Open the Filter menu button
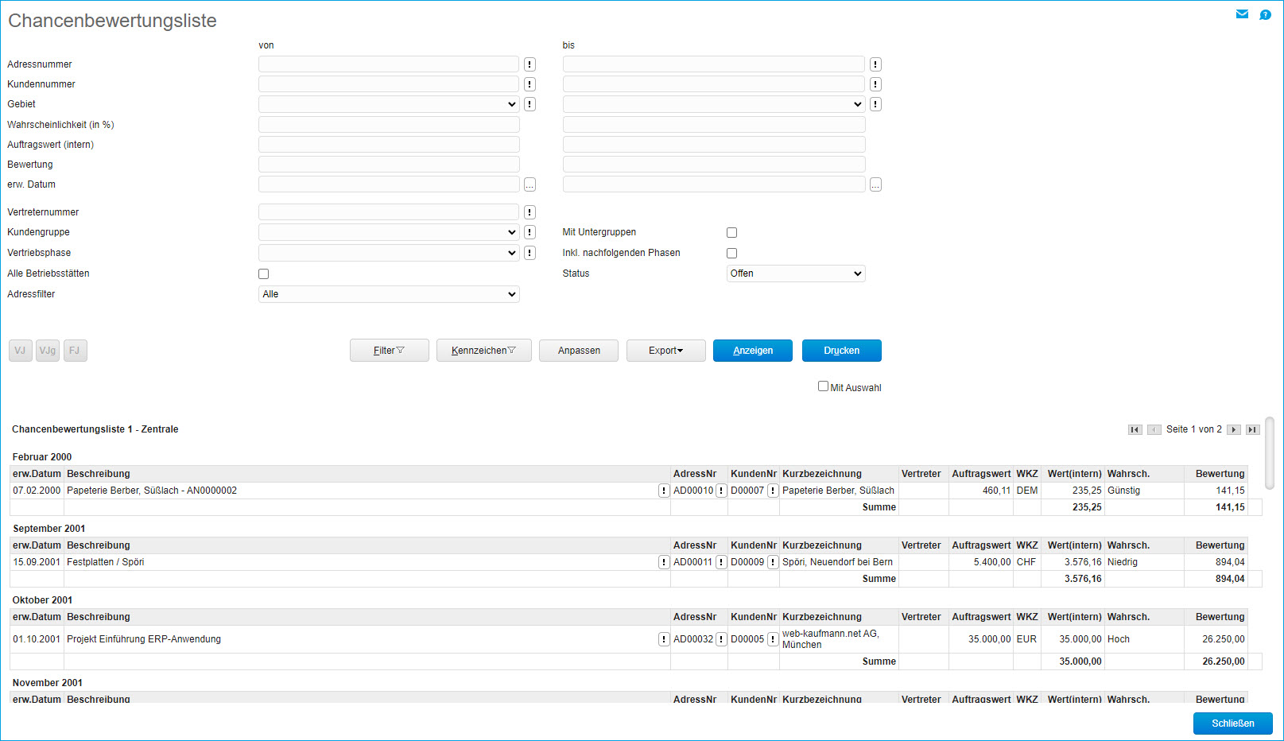 coord(389,351)
